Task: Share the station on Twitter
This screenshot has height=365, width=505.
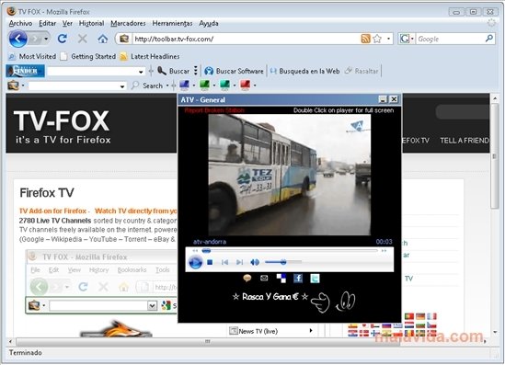Action: 315,278
